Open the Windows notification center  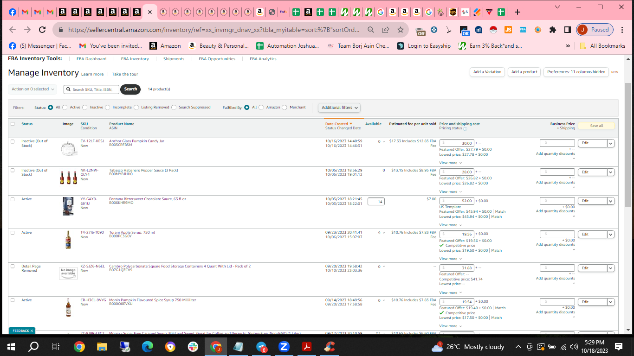(619, 347)
